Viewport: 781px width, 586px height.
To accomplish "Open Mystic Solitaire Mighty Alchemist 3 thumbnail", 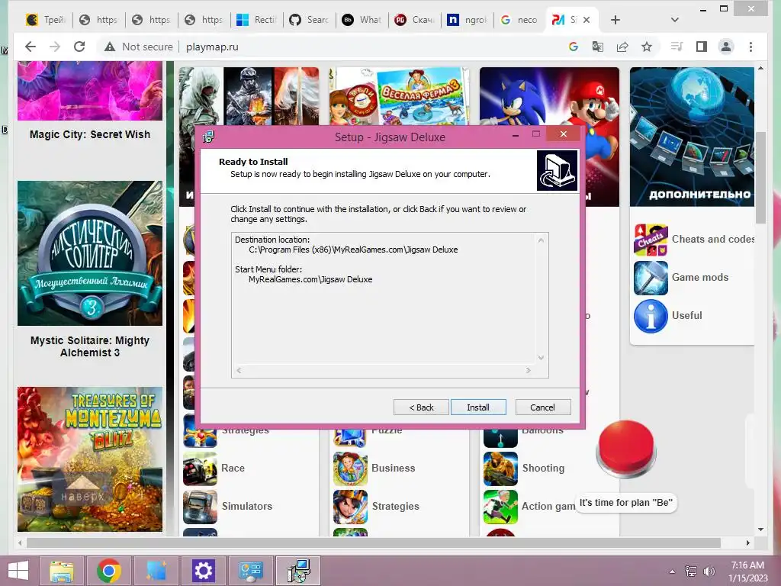I will (x=90, y=253).
